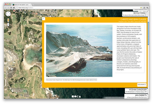This screenshot has width=153, height=104.
Task: Select the Ends of the Earth tab
Action: [22, 5]
